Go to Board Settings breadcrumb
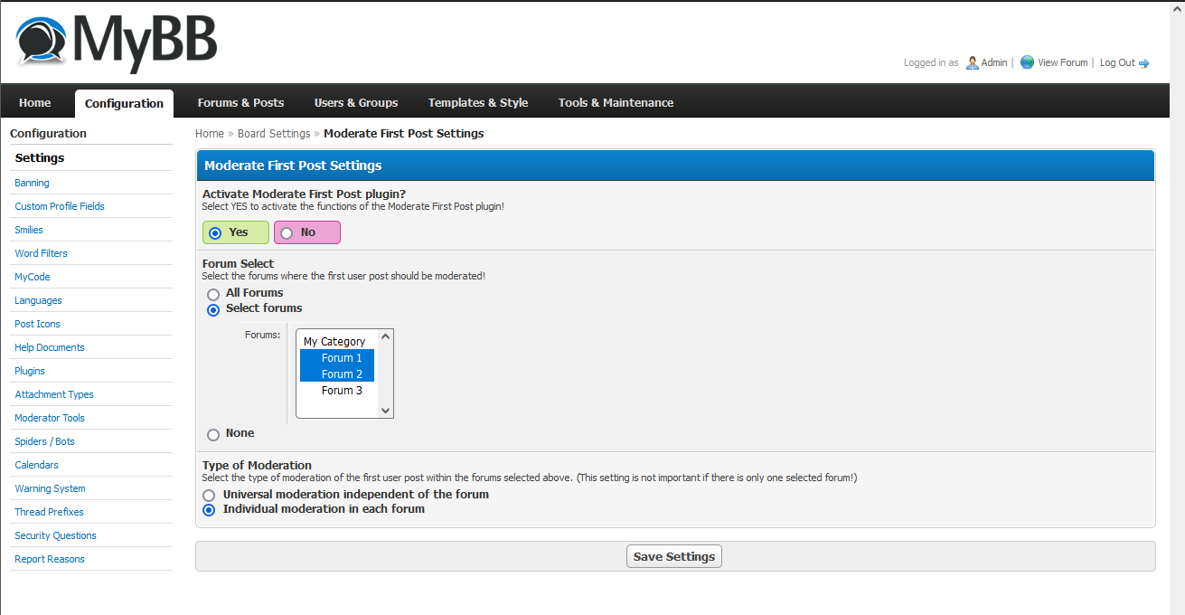 (x=273, y=134)
